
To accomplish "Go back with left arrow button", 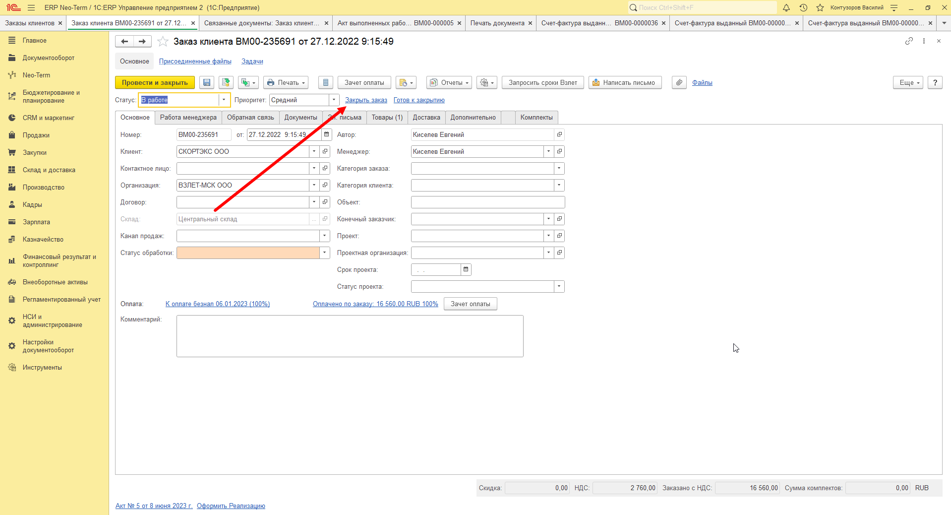I will point(124,42).
